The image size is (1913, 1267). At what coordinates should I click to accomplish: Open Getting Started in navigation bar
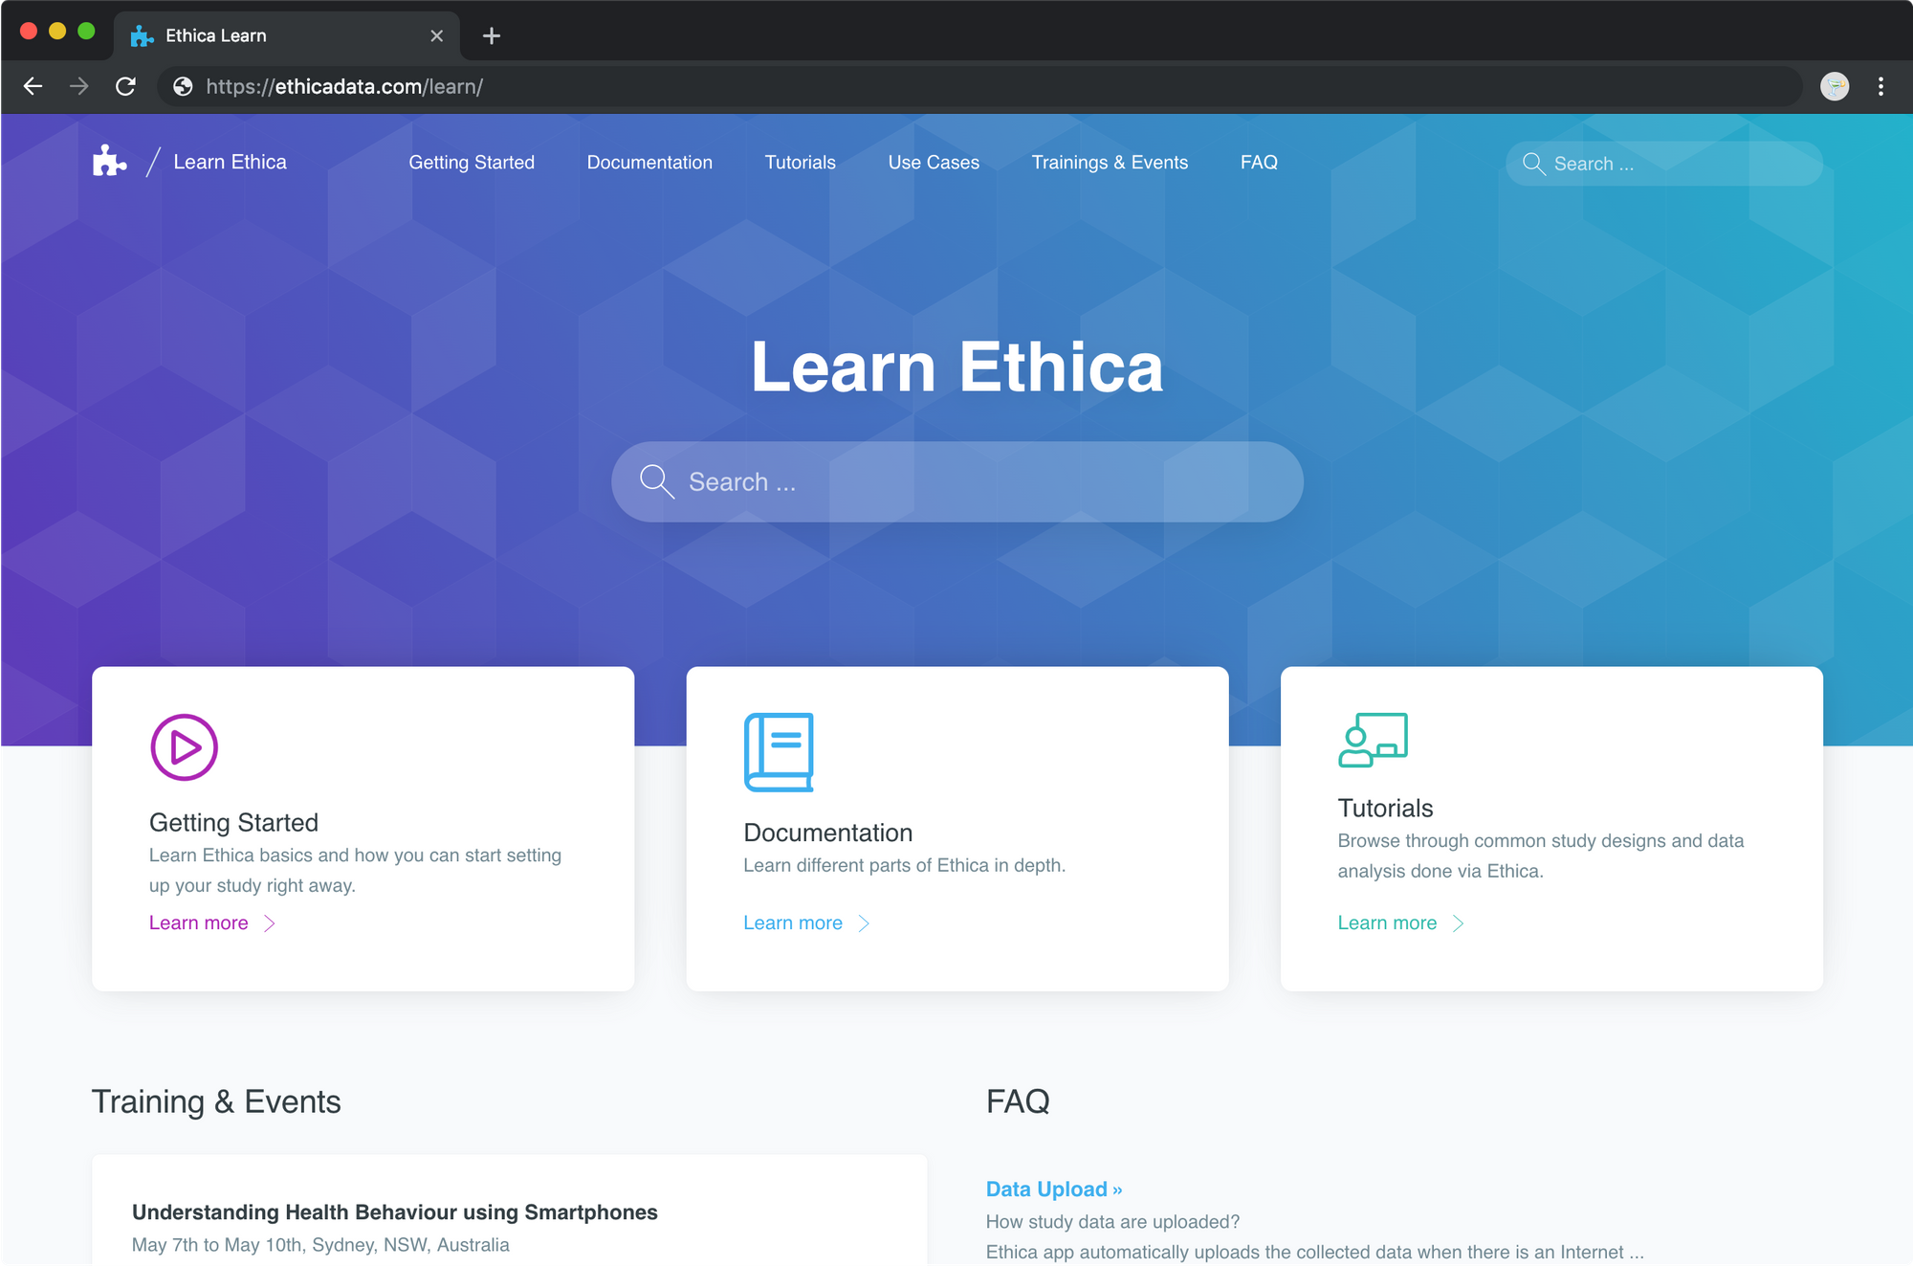472,163
